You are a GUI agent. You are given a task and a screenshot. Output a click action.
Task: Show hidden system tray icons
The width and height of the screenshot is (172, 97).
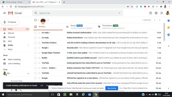(147, 95)
